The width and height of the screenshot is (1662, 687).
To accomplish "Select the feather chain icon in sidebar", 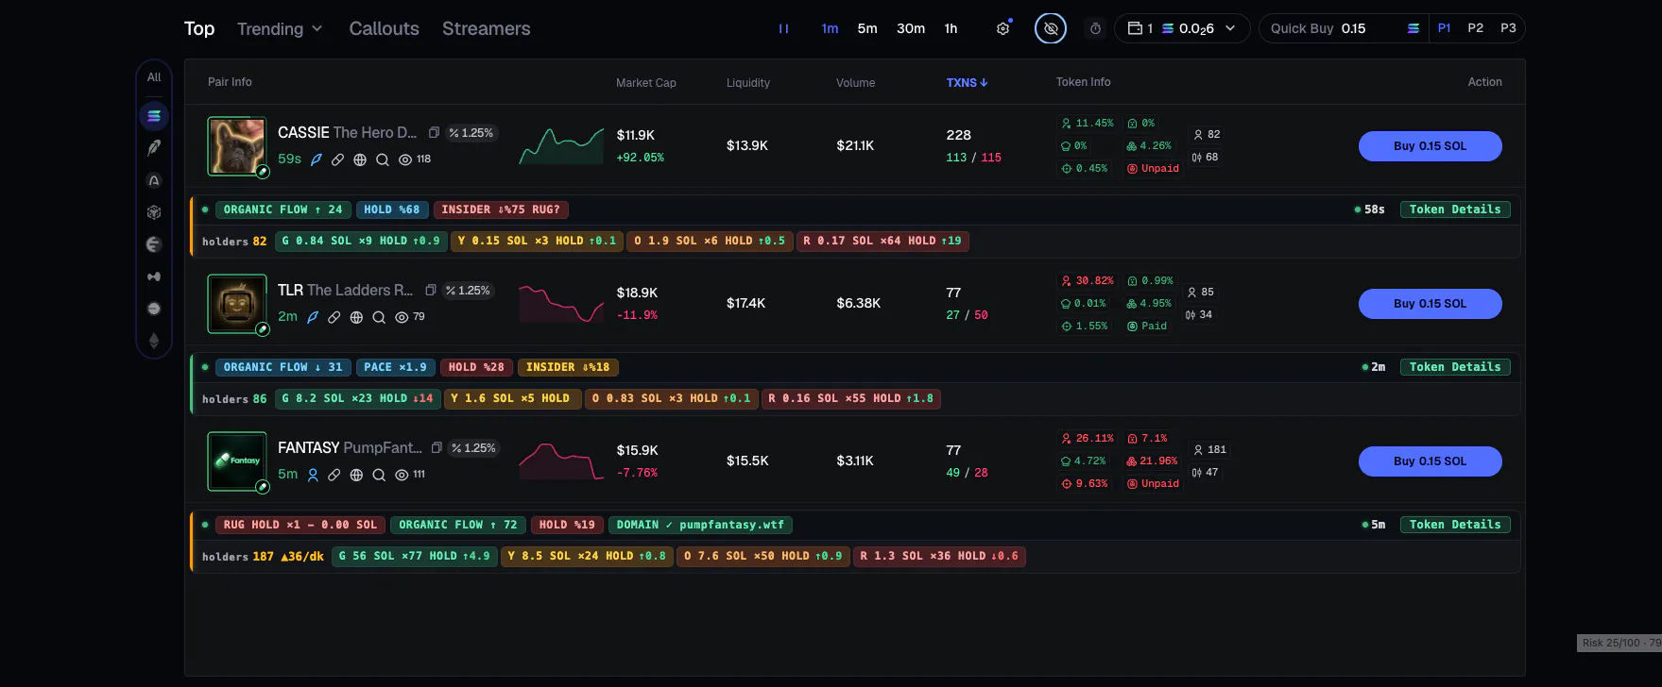I will pyautogui.click(x=154, y=148).
